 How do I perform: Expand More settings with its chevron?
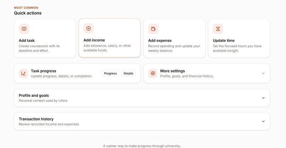click(263, 73)
